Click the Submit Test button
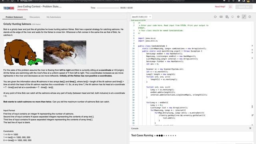 click(x=244, y=7)
